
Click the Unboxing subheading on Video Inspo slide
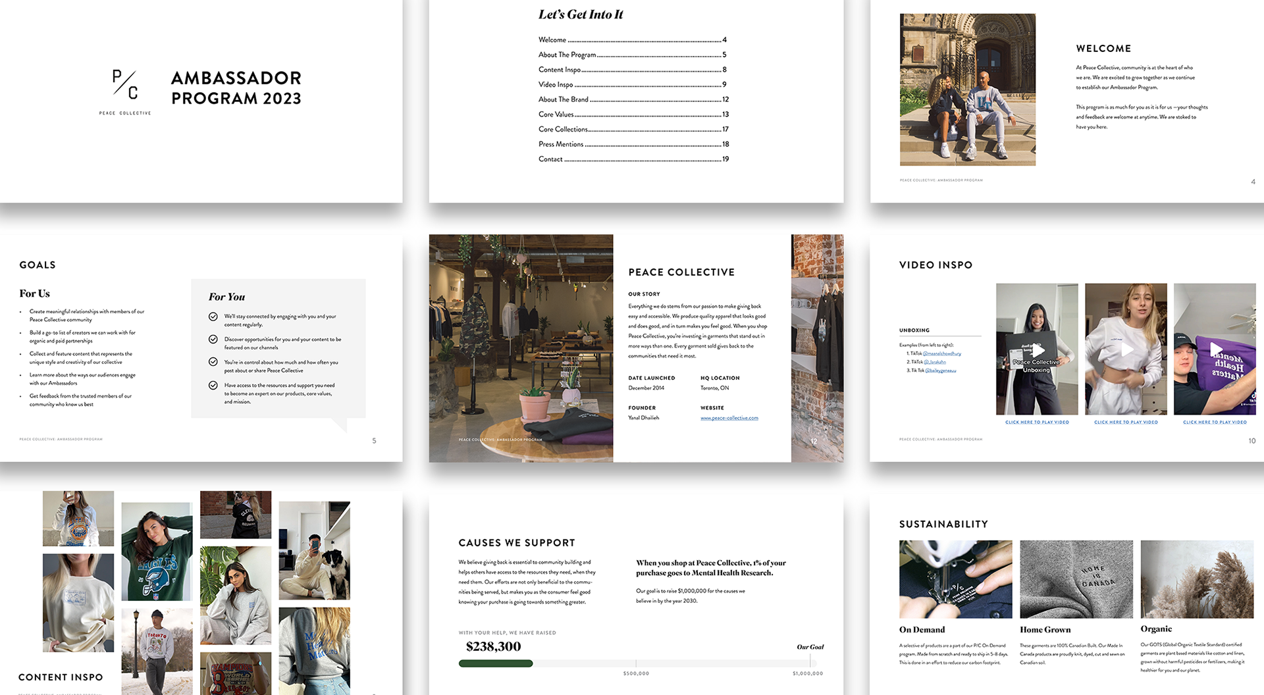click(914, 330)
